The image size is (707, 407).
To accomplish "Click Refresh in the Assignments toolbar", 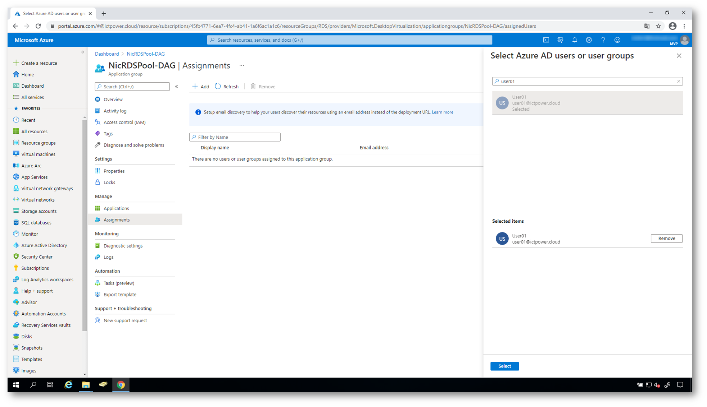I will pyautogui.click(x=227, y=87).
